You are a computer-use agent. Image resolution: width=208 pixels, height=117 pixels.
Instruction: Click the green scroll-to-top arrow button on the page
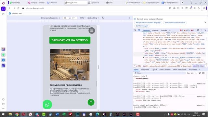[x=91, y=102]
